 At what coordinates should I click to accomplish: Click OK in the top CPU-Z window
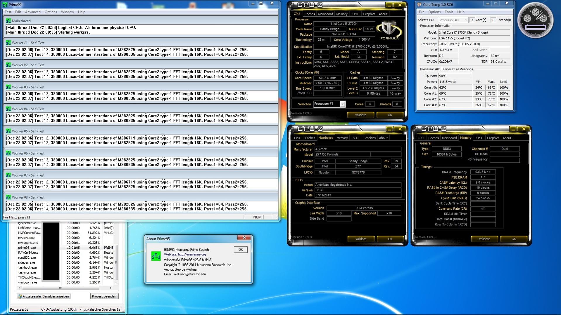pos(390,115)
